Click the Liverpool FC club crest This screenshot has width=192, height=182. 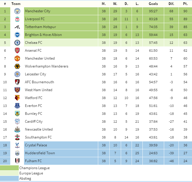coord(17,19)
